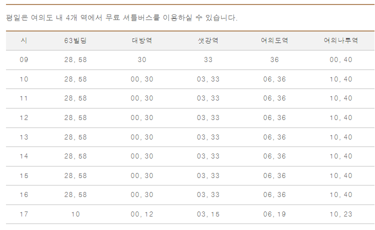The width and height of the screenshot is (375, 230).
Task: Click 여의도역 times '06, 36' in 11 row
Action: (x=274, y=98)
